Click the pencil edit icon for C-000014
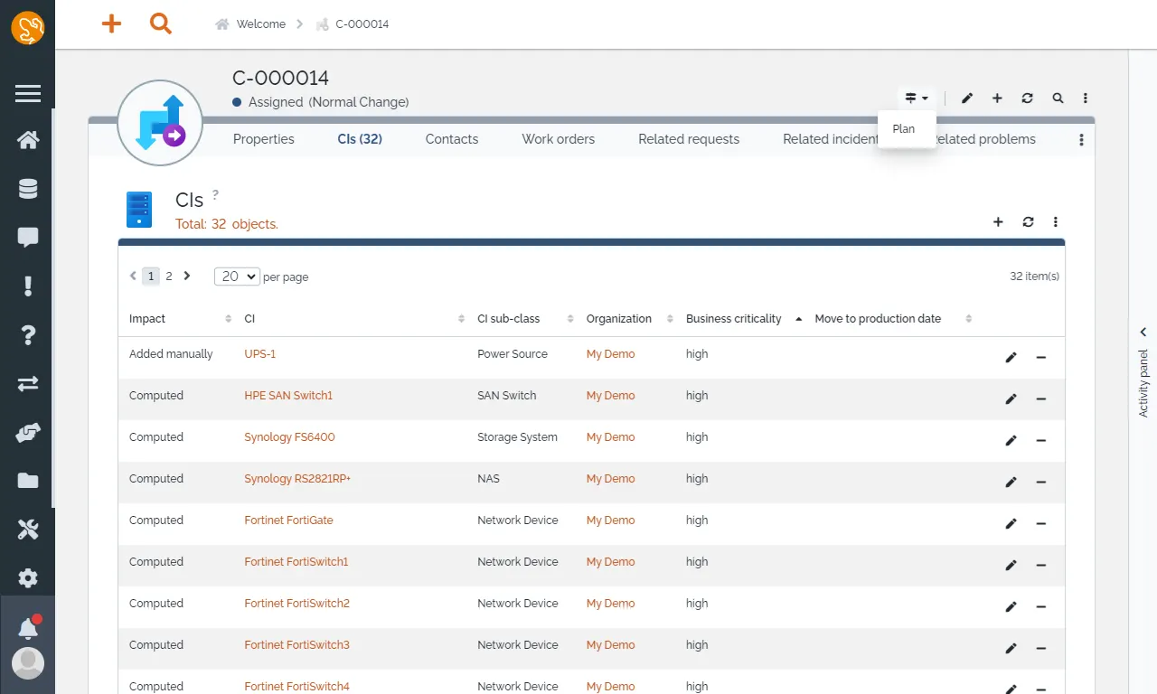1157x694 pixels. pyautogui.click(x=967, y=98)
